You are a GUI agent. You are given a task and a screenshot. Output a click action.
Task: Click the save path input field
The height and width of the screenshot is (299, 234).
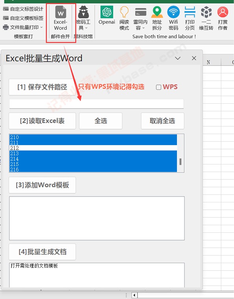coord(97,104)
